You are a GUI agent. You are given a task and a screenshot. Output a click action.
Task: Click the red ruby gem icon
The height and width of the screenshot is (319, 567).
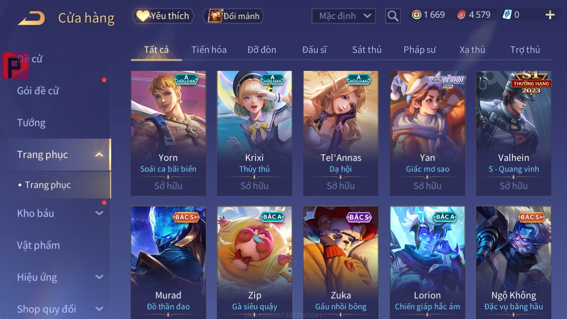point(461,15)
